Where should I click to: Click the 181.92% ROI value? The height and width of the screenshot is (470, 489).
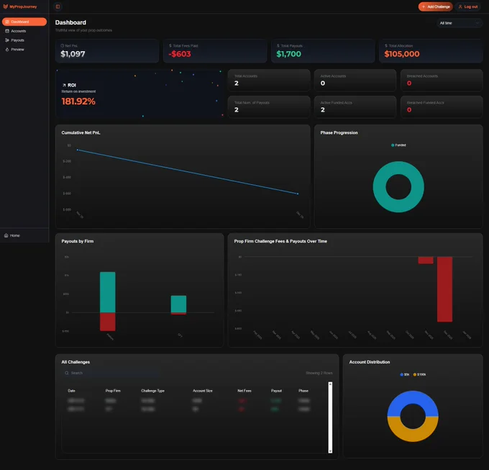[x=78, y=101]
